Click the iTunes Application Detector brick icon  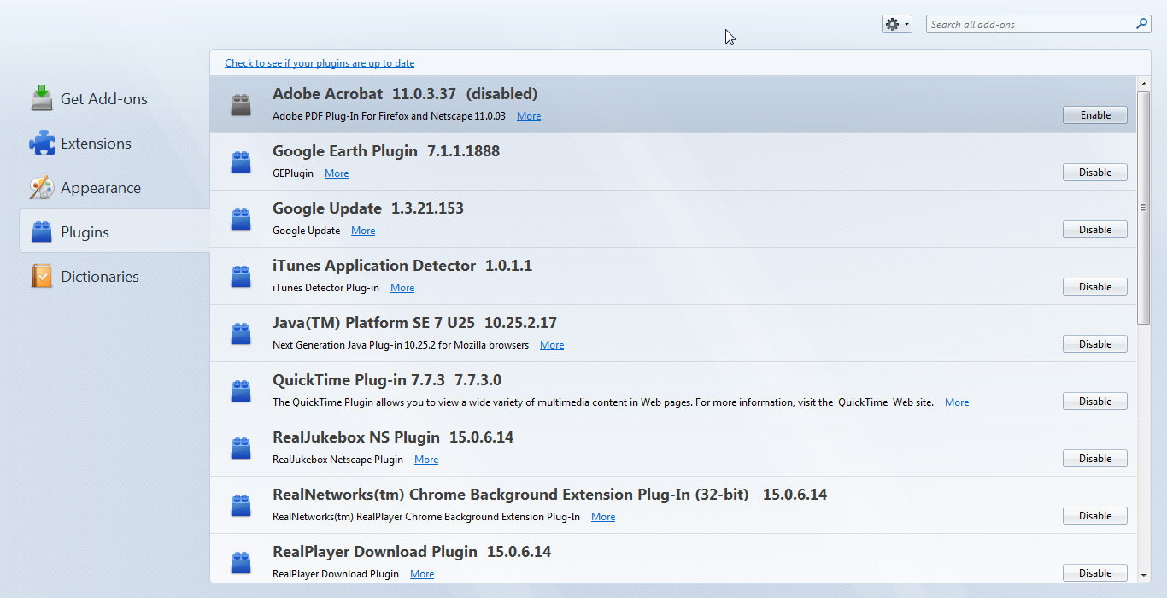[241, 276]
